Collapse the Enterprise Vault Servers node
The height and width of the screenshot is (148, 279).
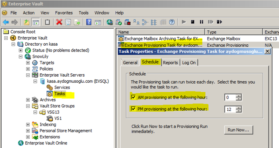click(28, 75)
